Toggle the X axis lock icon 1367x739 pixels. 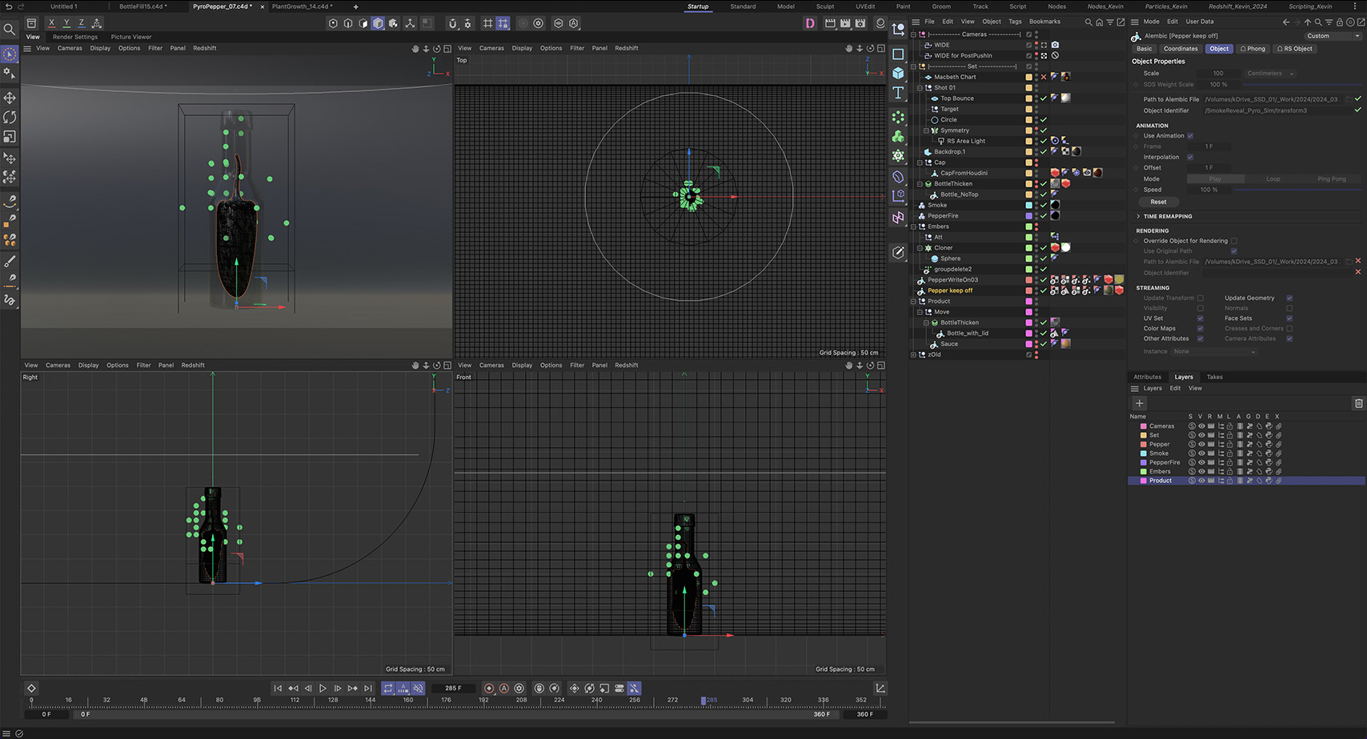[51, 23]
